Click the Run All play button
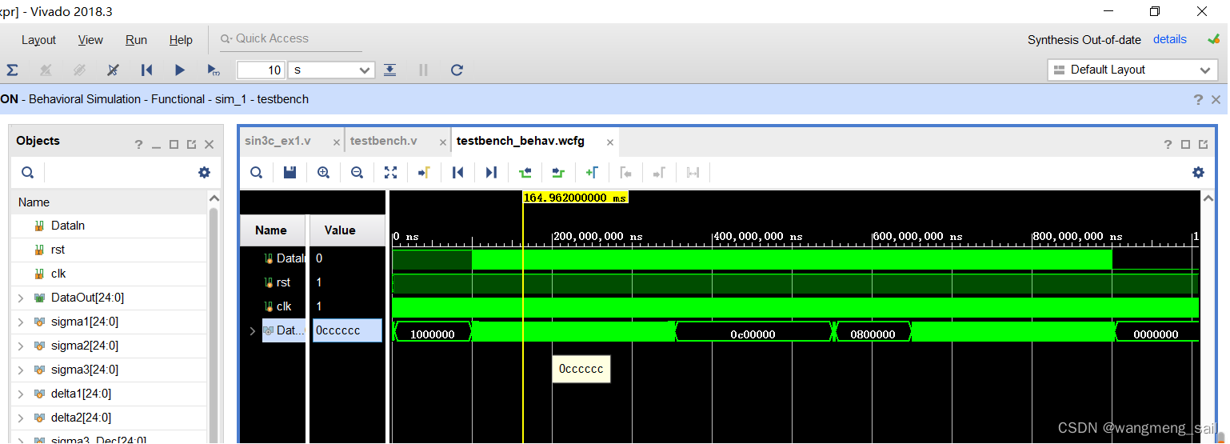Image resolution: width=1230 pixels, height=444 pixels. 180,70
